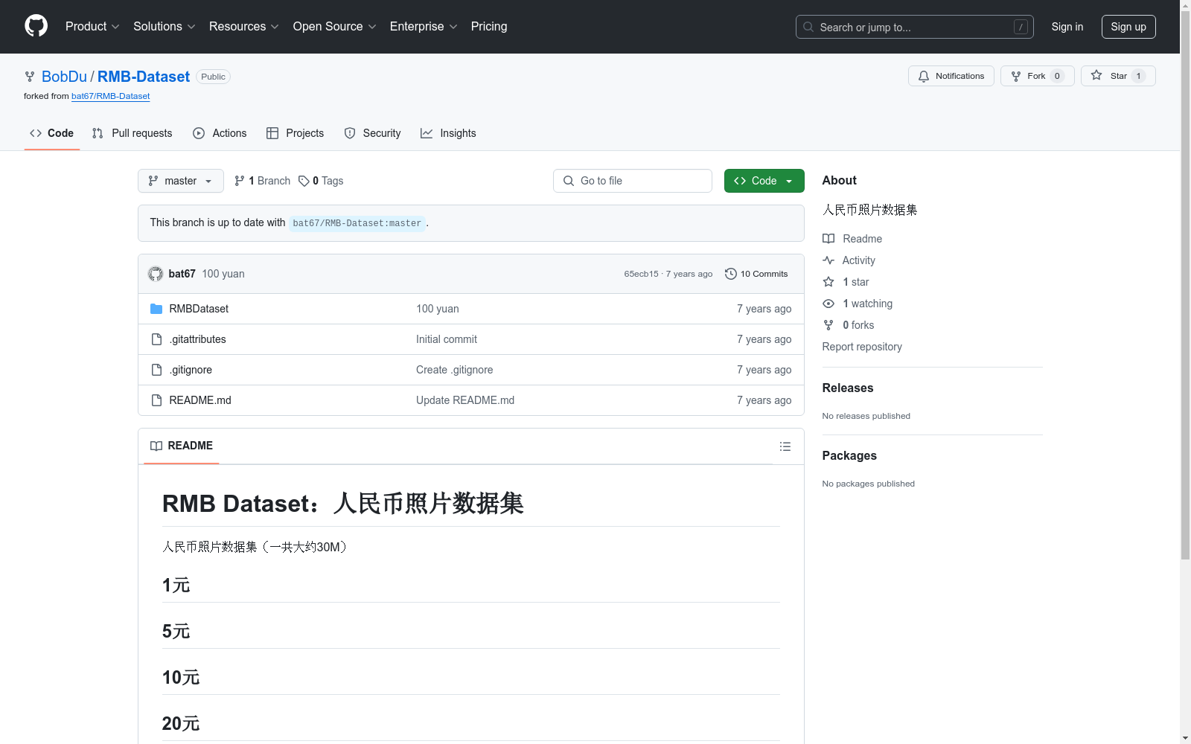Open the 'Update README.md' commit message
The height and width of the screenshot is (744, 1191).
click(465, 400)
